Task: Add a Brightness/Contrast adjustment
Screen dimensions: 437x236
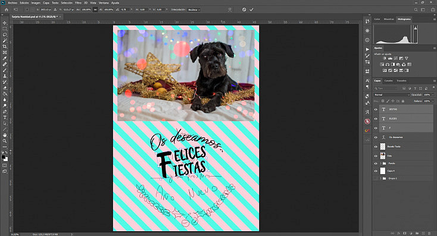Action: (x=385, y=58)
